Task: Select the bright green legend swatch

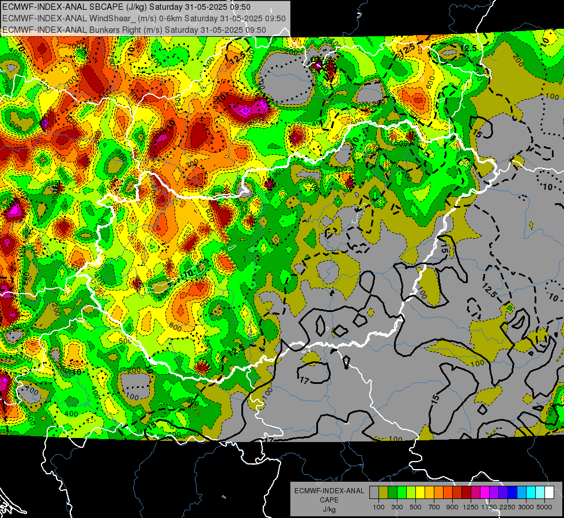Action: click(x=402, y=493)
